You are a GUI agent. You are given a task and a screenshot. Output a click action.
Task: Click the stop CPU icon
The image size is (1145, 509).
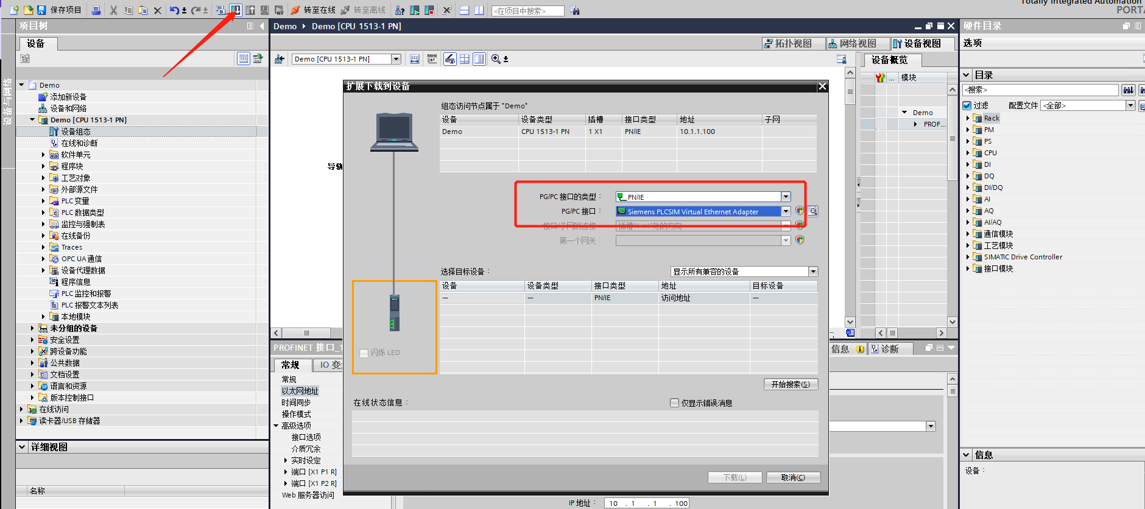[x=429, y=10]
